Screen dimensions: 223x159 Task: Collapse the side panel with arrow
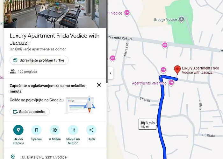click(x=111, y=73)
